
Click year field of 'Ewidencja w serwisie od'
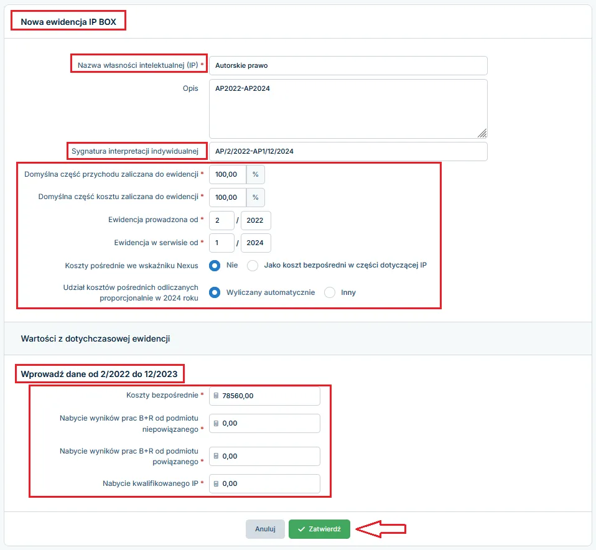pyautogui.click(x=255, y=243)
